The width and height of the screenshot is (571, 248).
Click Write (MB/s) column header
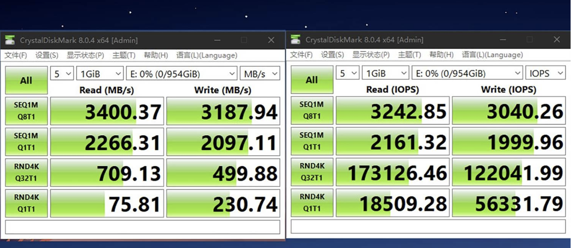point(223,90)
